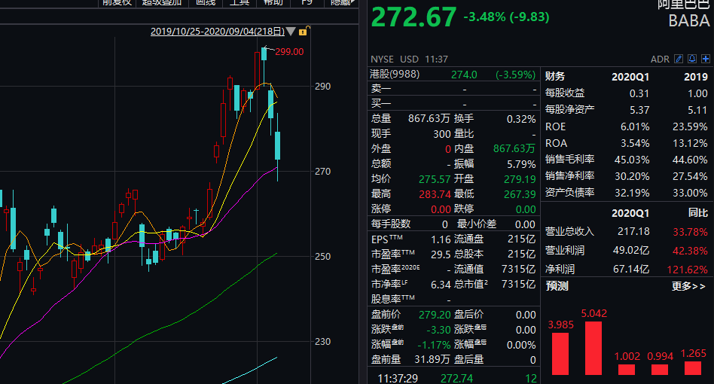Click the 港股(9988) Hong Kong stock link
Viewport: 714px width, 384px height.
(395, 74)
